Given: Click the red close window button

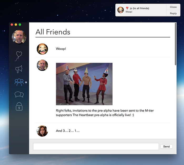Looking at the screenshot, I should [12, 25].
